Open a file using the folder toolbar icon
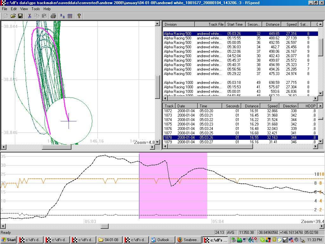The height and width of the screenshot is (244, 325). click(x=13, y=16)
